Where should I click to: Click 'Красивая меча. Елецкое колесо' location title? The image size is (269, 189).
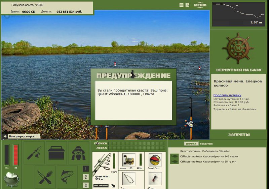point(238,83)
